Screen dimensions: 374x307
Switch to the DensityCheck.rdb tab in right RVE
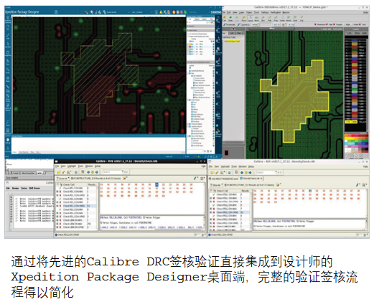(x=251, y=179)
